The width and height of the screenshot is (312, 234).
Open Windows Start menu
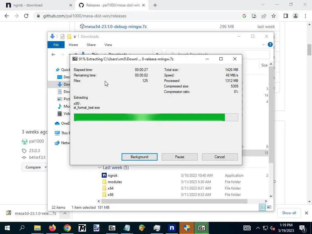(x=7, y=228)
